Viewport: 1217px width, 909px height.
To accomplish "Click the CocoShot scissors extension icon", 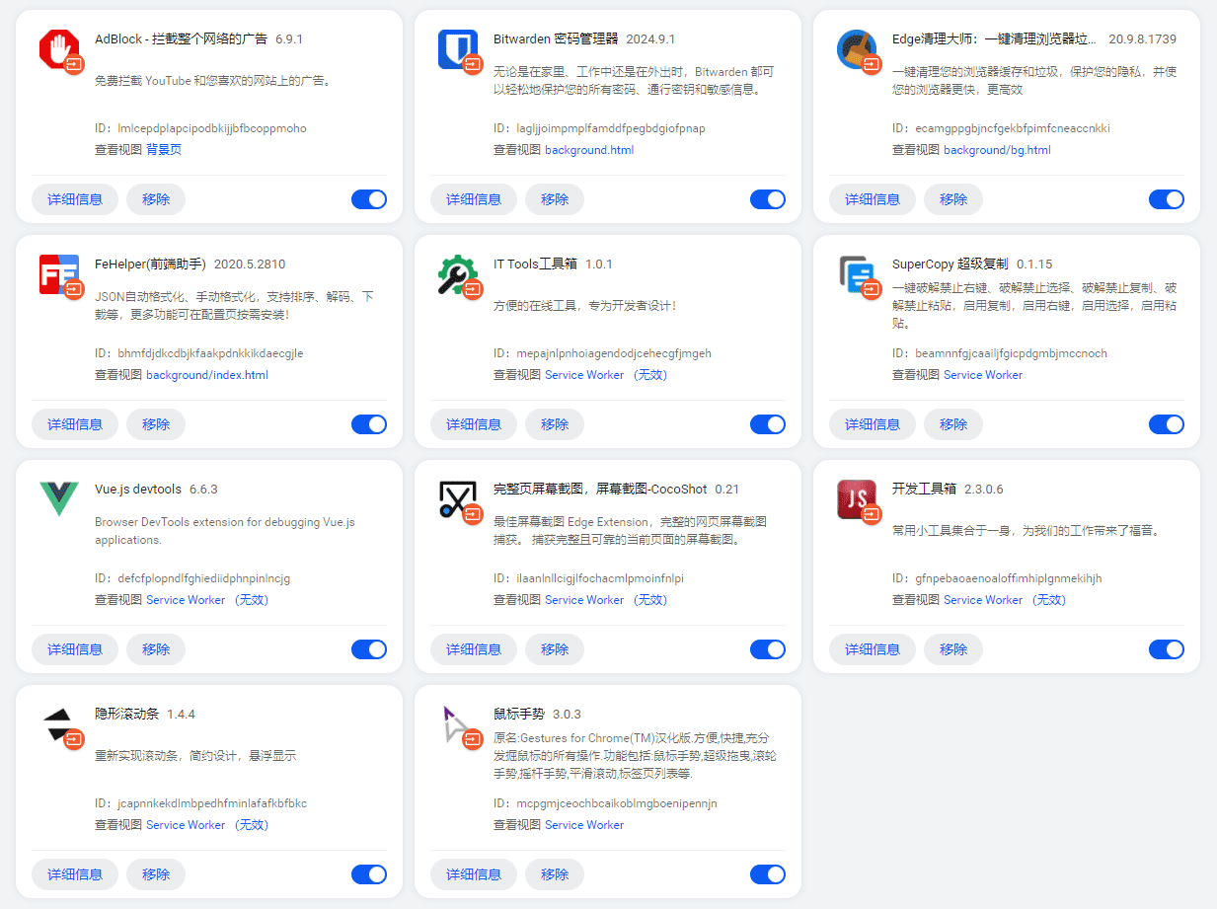I will point(458,499).
